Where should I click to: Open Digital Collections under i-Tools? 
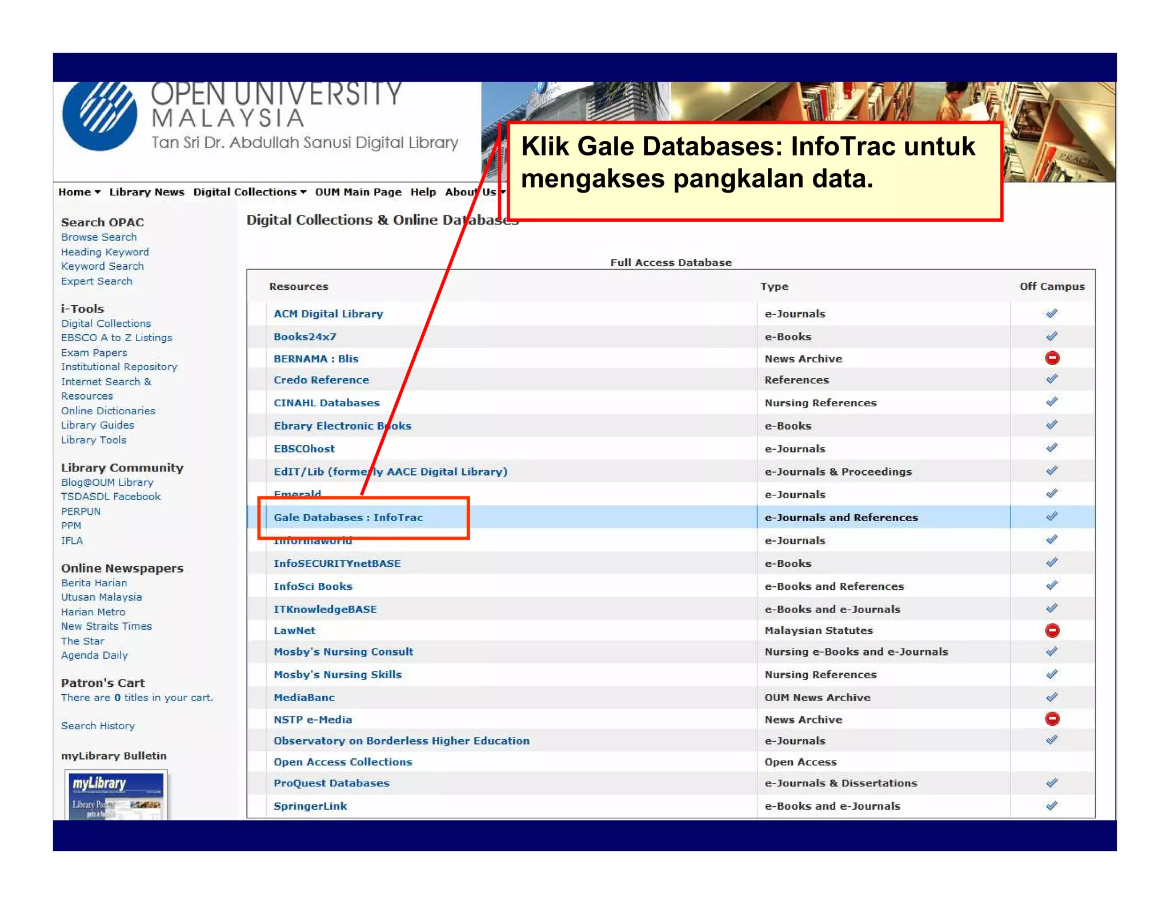pyautogui.click(x=106, y=323)
